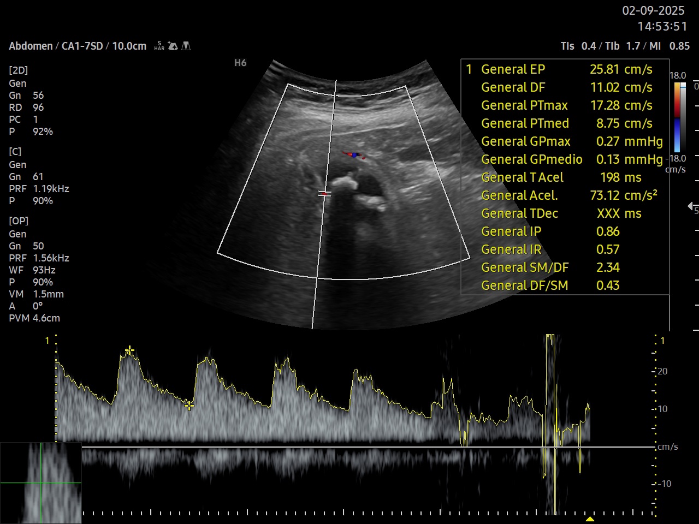The image size is (699, 524).
Task: Click the Doppler sample volume gate marker
Action: (325, 194)
